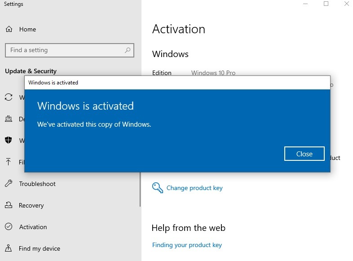
Task: Click the Windows Security shield icon
Action: [x=9, y=140]
